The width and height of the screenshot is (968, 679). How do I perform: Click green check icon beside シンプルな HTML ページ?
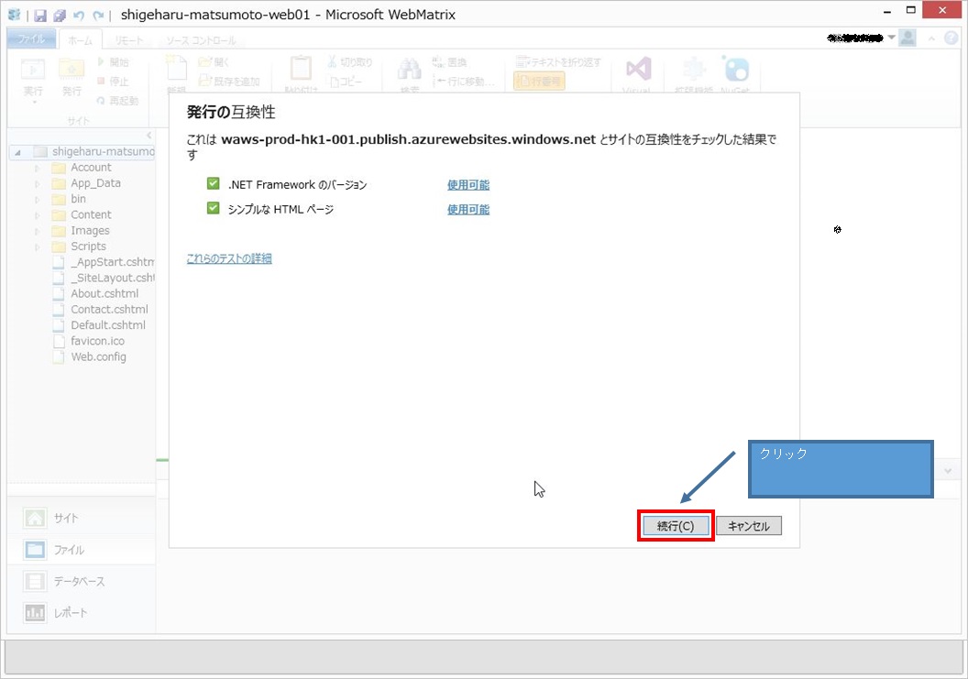(x=213, y=208)
